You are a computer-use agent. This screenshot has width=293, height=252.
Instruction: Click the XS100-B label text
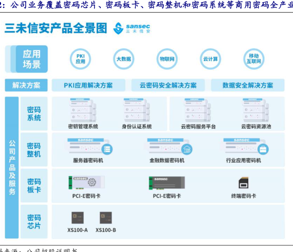tap(106, 230)
